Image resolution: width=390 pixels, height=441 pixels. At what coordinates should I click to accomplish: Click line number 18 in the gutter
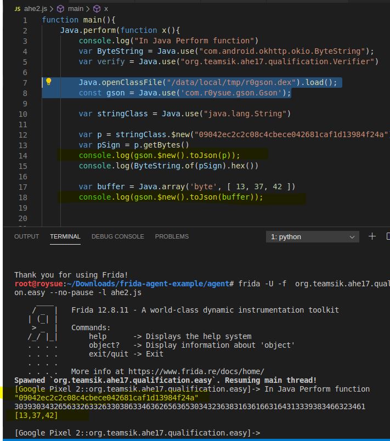(x=23, y=197)
